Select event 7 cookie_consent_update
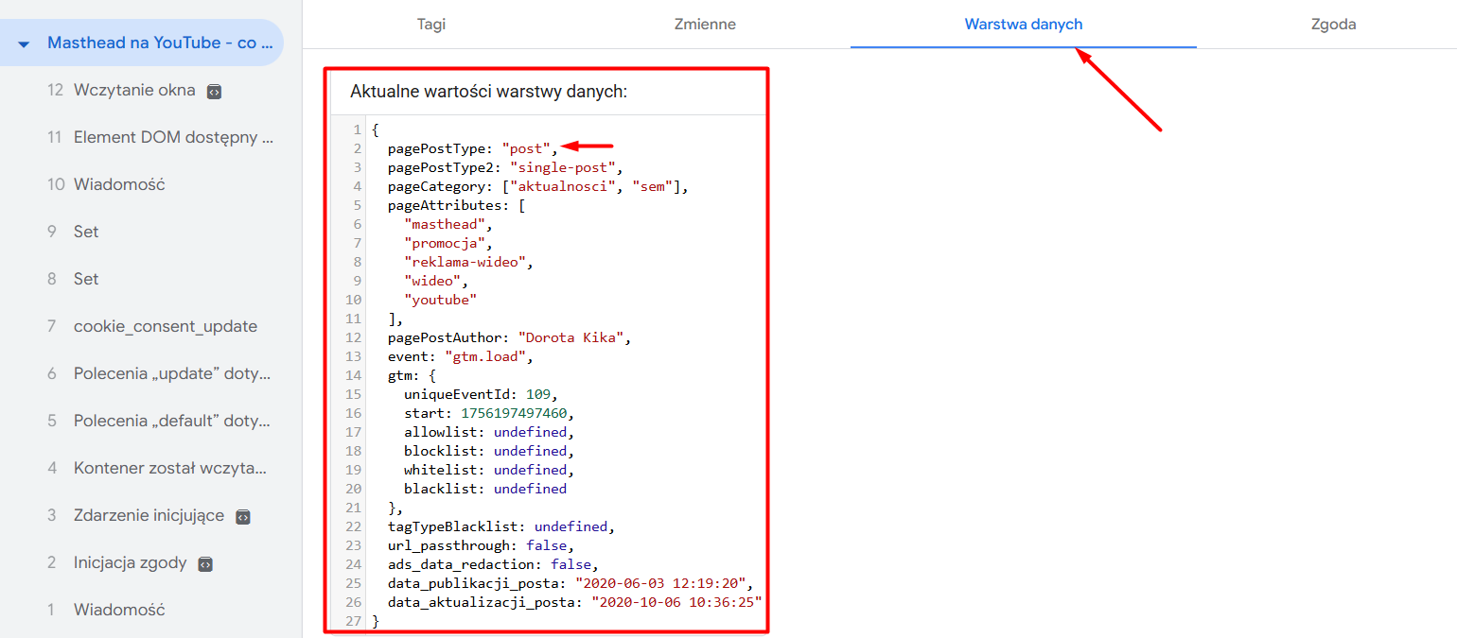This screenshot has height=638, width=1457. [x=152, y=326]
